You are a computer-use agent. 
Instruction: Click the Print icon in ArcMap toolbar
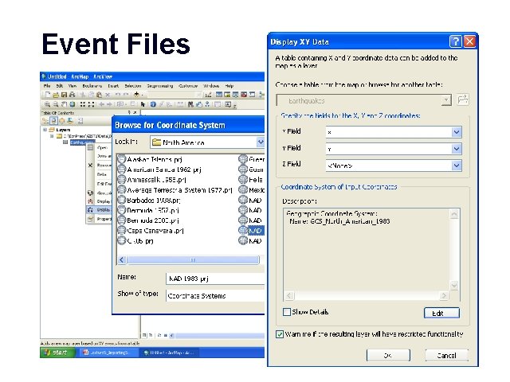tap(72, 95)
